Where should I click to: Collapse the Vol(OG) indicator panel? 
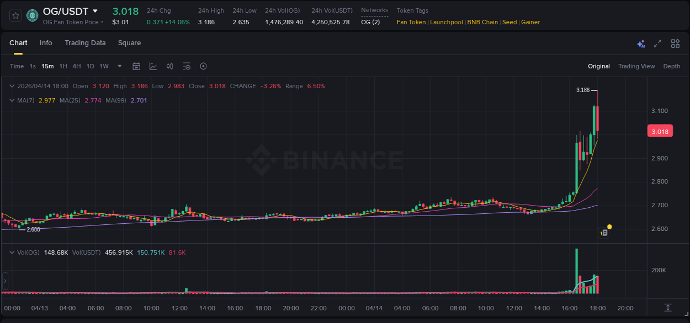tap(12, 252)
